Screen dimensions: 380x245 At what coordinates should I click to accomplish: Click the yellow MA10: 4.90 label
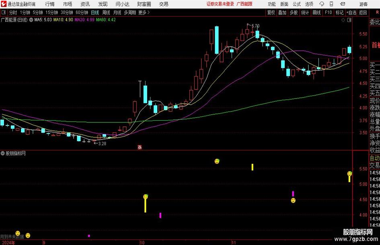tap(63, 20)
